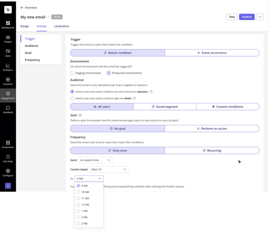The image size is (270, 232).
Task: Select the fixed audience radio button
Action: click(72, 98)
